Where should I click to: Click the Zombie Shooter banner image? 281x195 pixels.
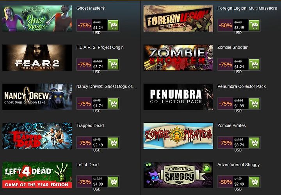[178, 57]
